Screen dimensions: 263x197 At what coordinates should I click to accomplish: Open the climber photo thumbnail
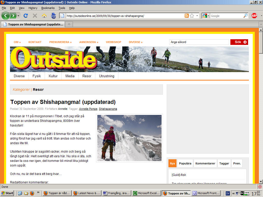pyautogui.click(x=129, y=138)
